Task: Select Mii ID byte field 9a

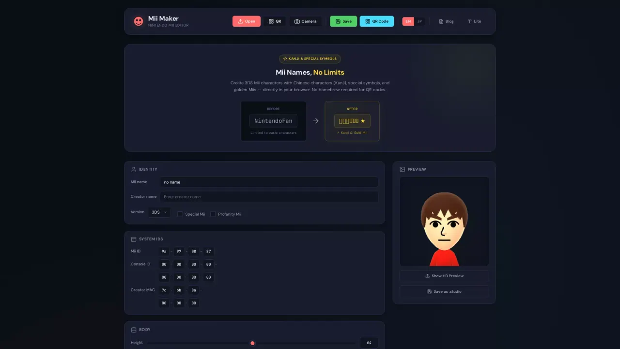Action: [x=164, y=252]
